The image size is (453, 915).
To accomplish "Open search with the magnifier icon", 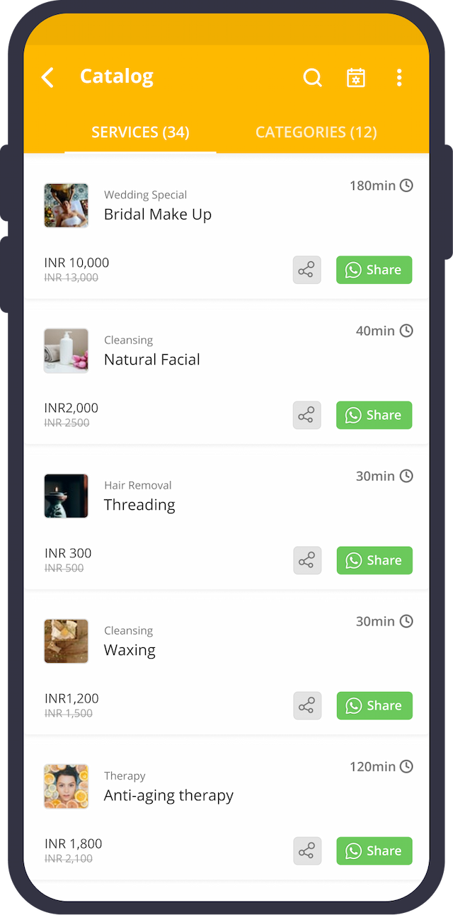I will coord(312,77).
